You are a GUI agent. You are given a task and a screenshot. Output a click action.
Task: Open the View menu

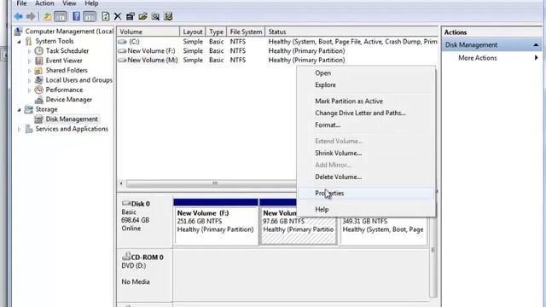tap(69, 3)
